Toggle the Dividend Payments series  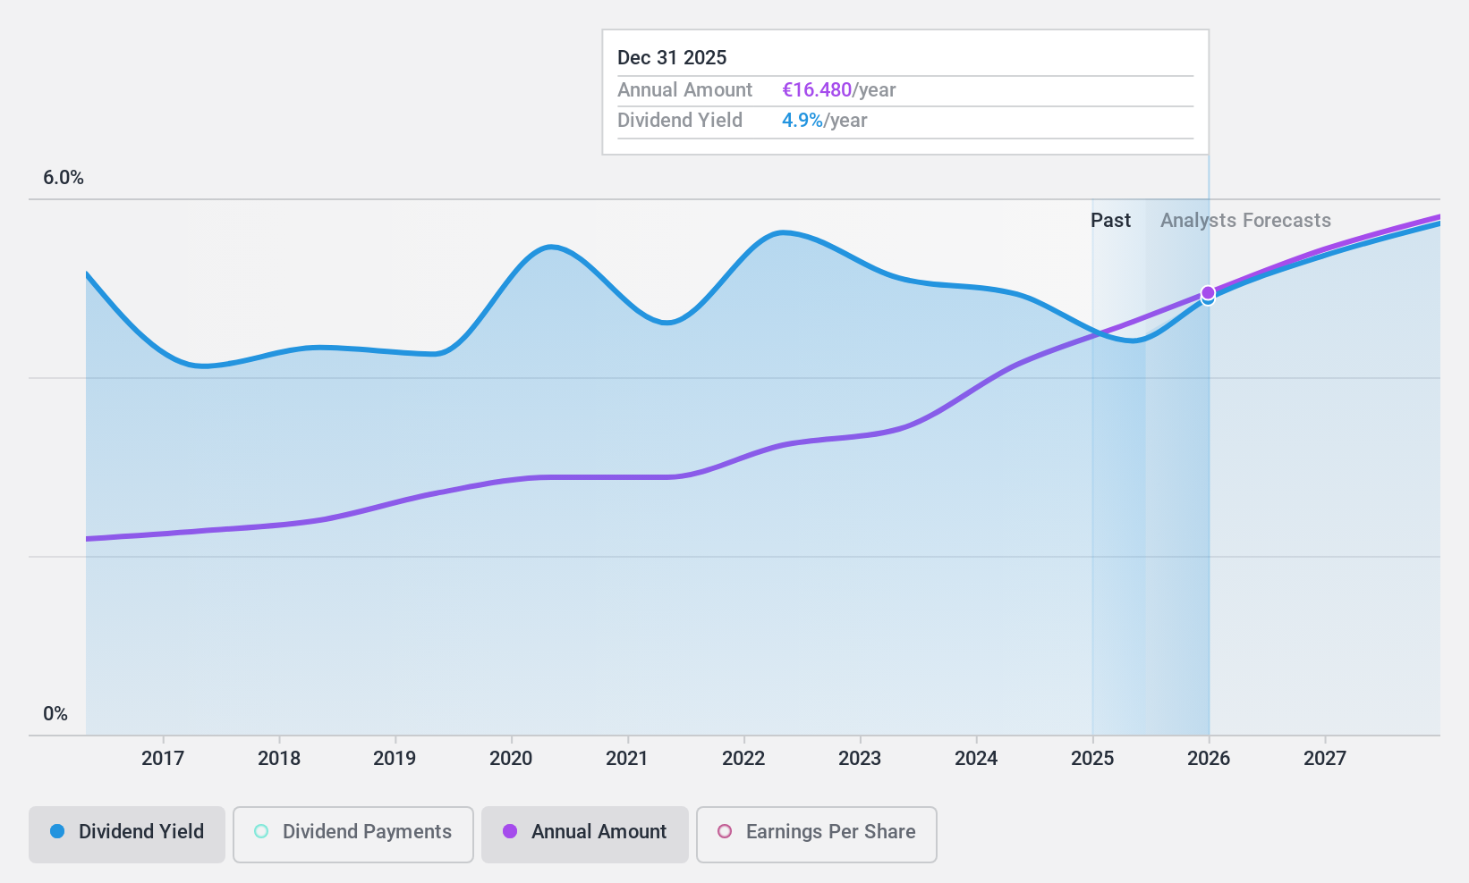pyautogui.click(x=353, y=835)
